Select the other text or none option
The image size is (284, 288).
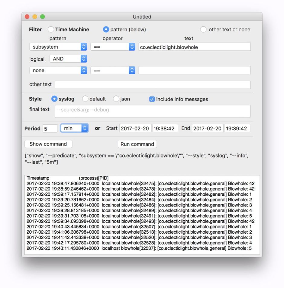click(x=203, y=29)
